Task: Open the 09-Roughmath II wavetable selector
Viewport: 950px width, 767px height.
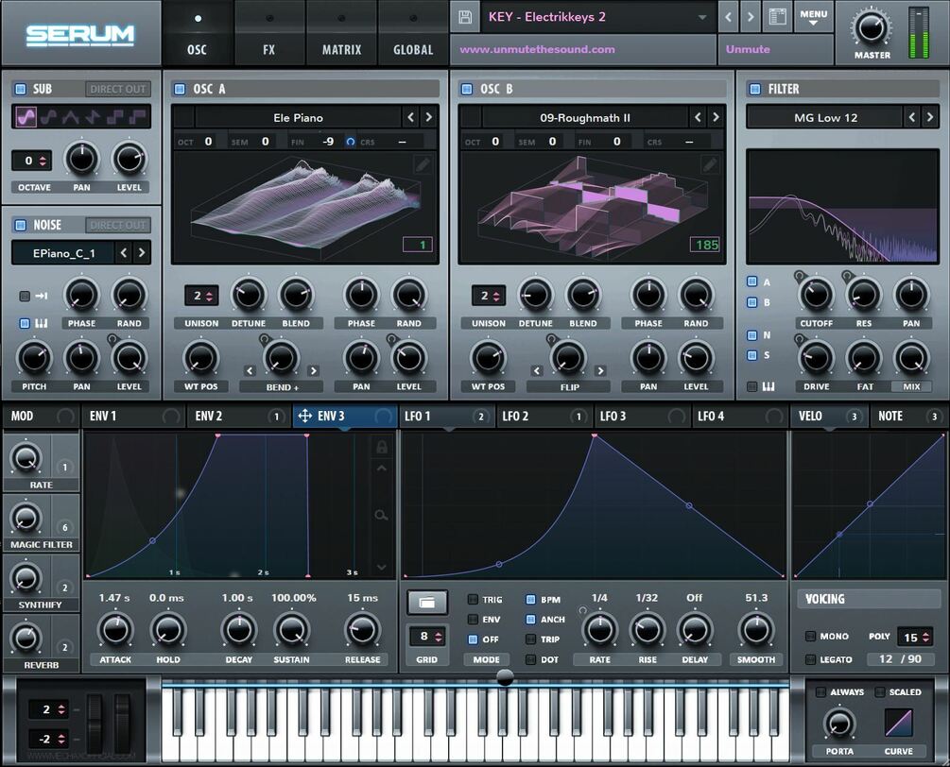Action: pyautogui.click(x=585, y=117)
